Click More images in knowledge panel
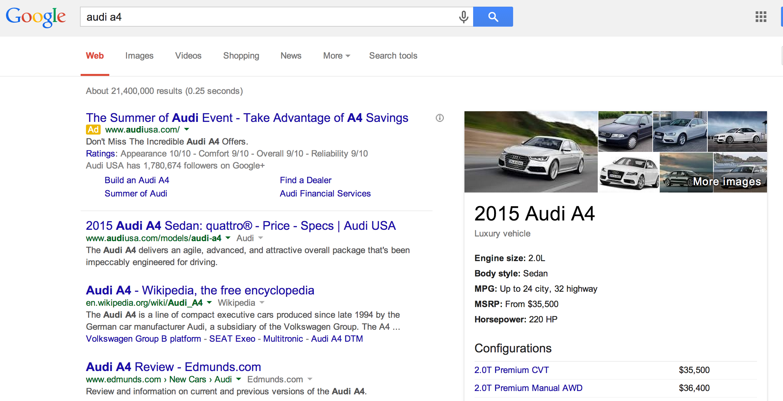The image size is (783, 401). tap(727, 182)
